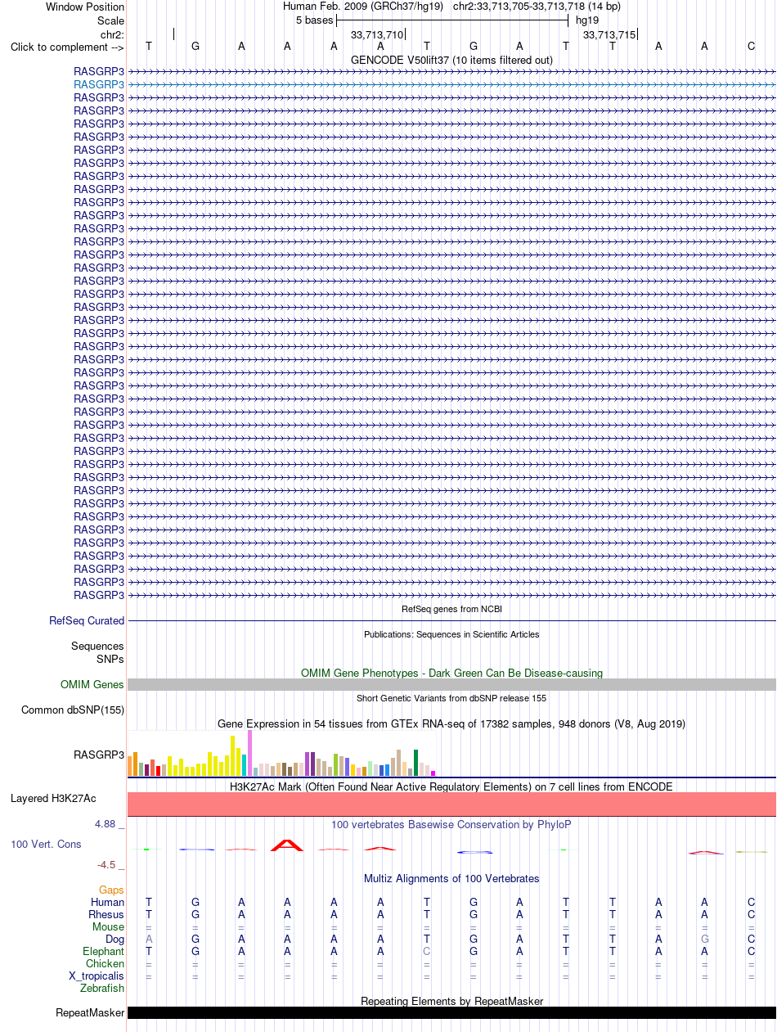
Task: Click the tallest violet bar in GTEx chart
Action: [x=249, y=753]
